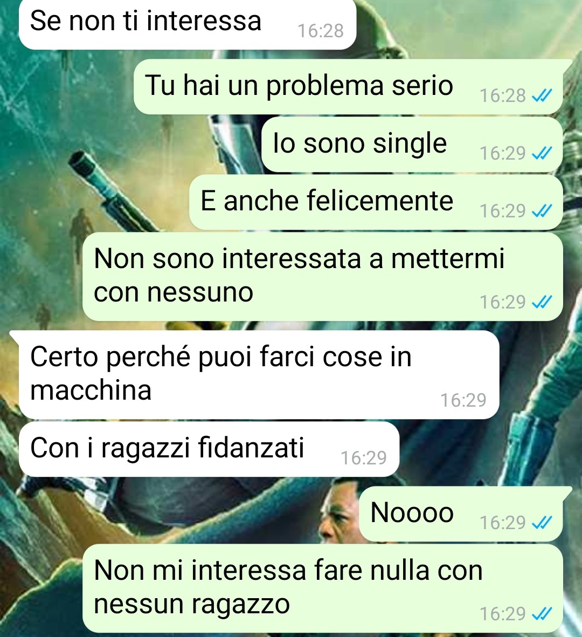The height and width of the screenshot is (637, 582).
Task: Tap "Non sono interessata a mettermi con nessuno" bubble
Action: (323, 276)
